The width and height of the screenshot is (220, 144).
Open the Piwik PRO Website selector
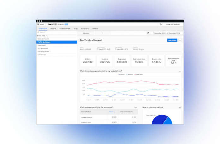[173, 24]
